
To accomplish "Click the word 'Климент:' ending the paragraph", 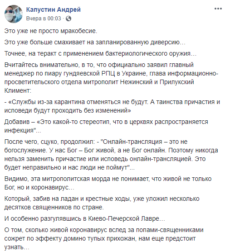I will click(18, 90).
